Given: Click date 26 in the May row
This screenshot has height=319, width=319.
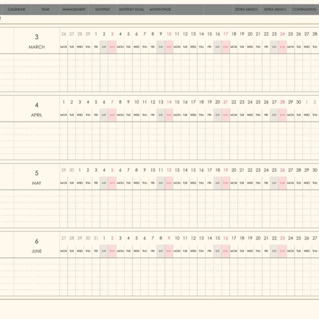Looking at the screenshot, I should [x=282, y=170].
